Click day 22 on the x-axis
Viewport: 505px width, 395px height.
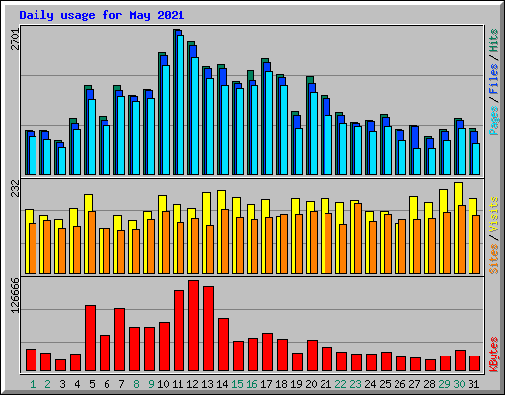tap(340, 384)
